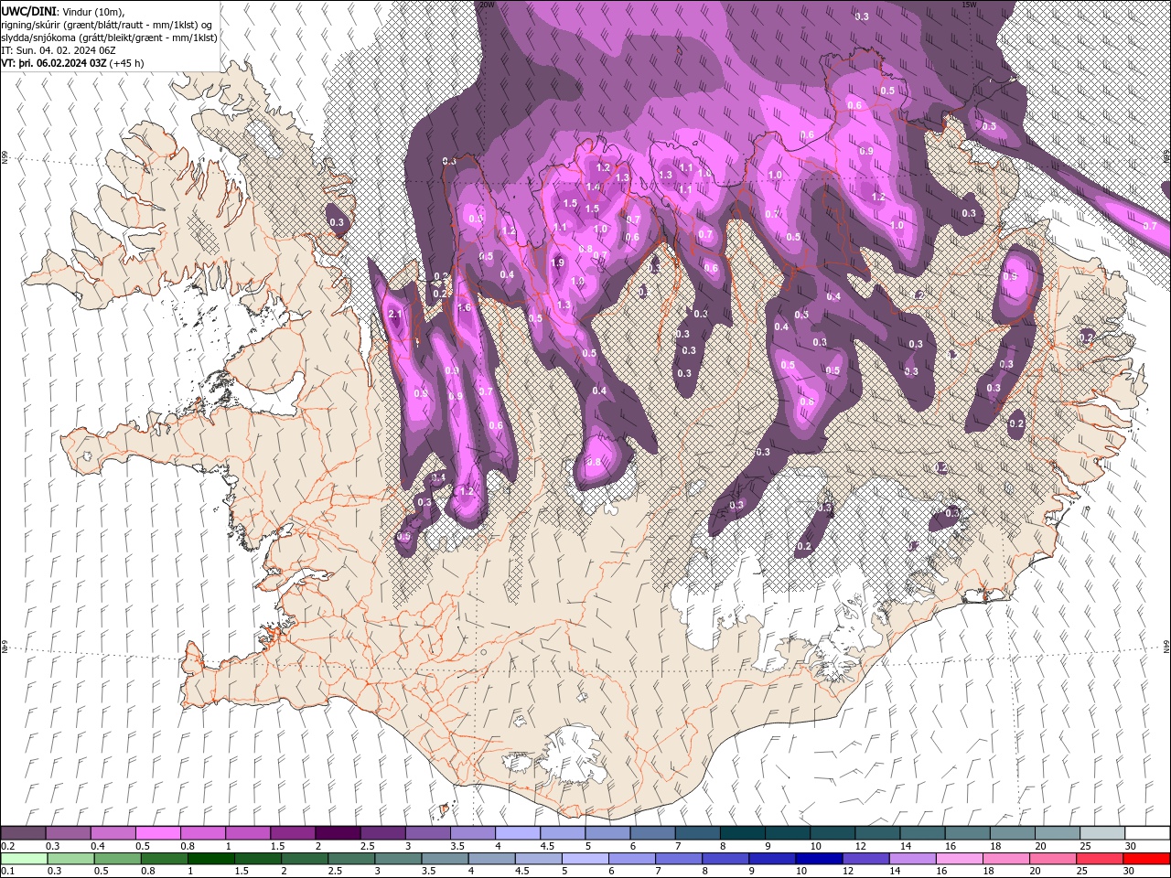Pick lavender swatch between 4 and 4.5, upper legend
1171x878 pixels.
click(x=518, y=833)
